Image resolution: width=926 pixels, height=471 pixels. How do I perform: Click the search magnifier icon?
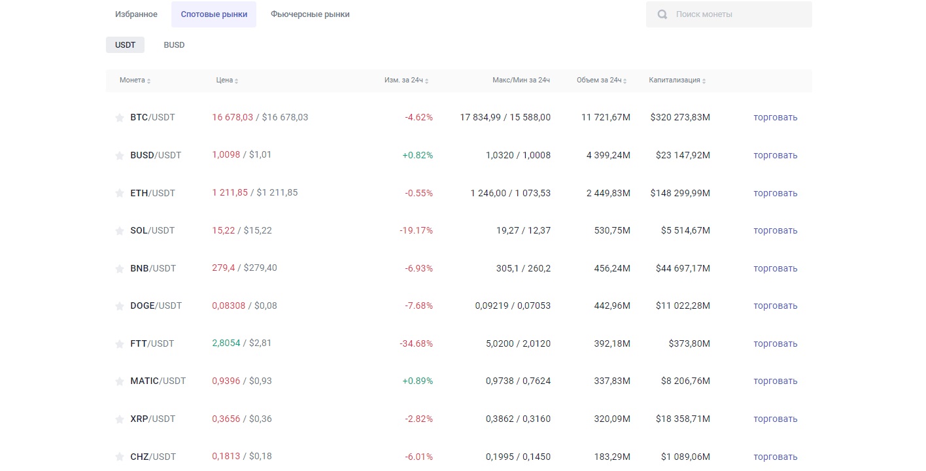[x=662, y=14]
